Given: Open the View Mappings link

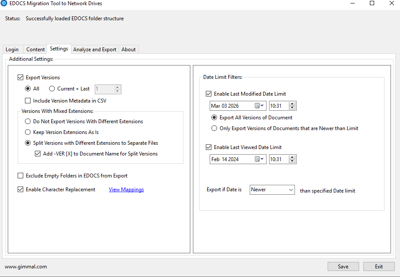Looking at the screenshot, I should [x=126, y=190].
